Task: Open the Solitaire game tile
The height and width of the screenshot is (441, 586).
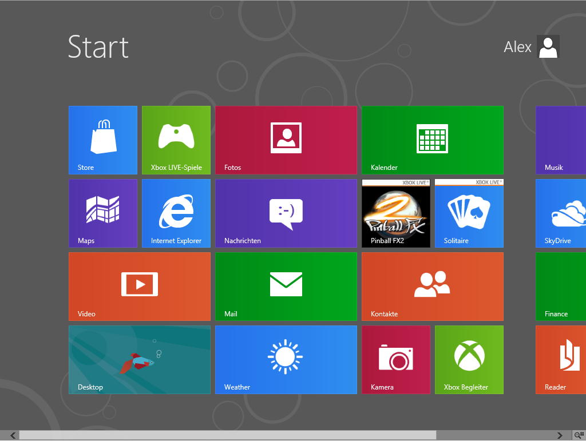Action: (469, 213)
